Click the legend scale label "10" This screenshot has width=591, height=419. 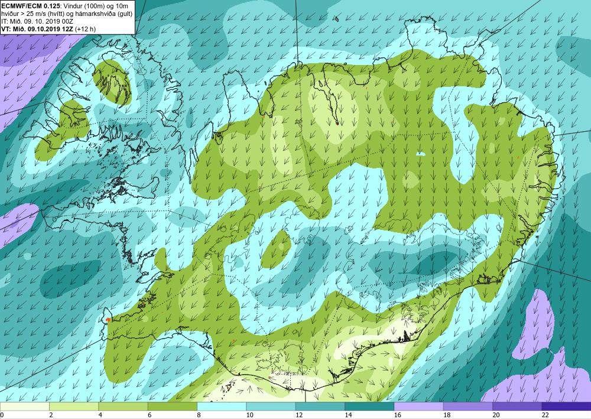250,415
